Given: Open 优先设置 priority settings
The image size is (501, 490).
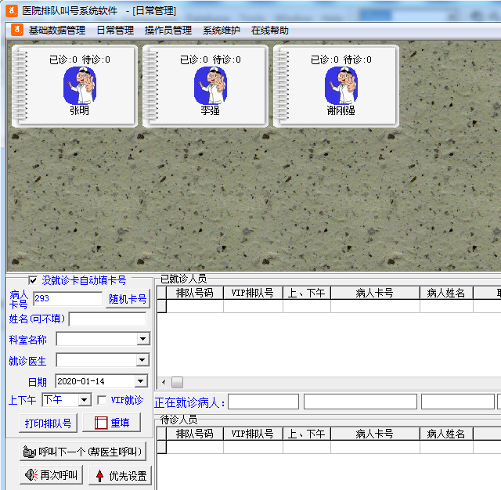Looking at the screenshot, I should (x=120, y=475).
